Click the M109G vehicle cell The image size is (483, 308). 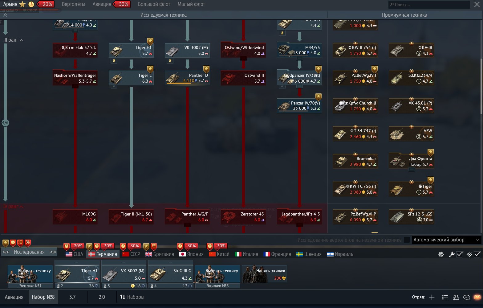75,217
